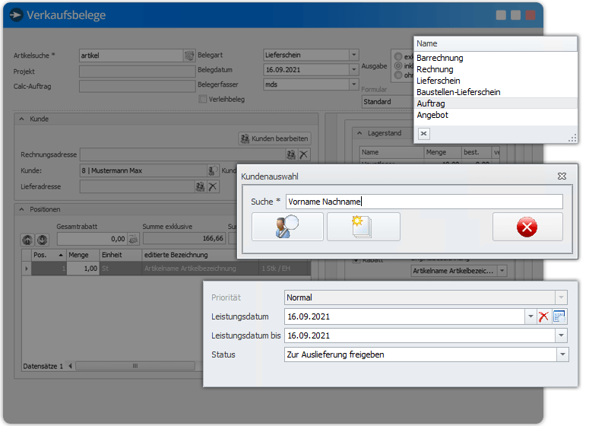The height and width of the screenshot is (426, 608).
Task: Click the positions table horizontal scrollbar
Action: tap(135, 366)
